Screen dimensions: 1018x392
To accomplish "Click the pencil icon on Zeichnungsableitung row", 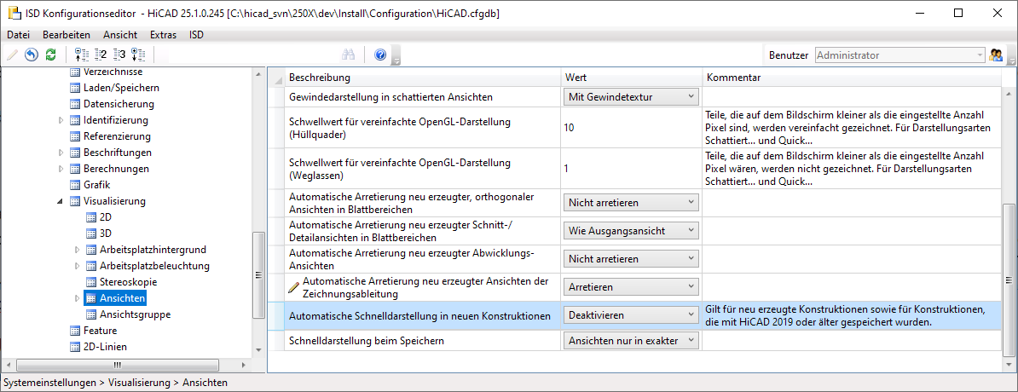I will click(294, 286).
